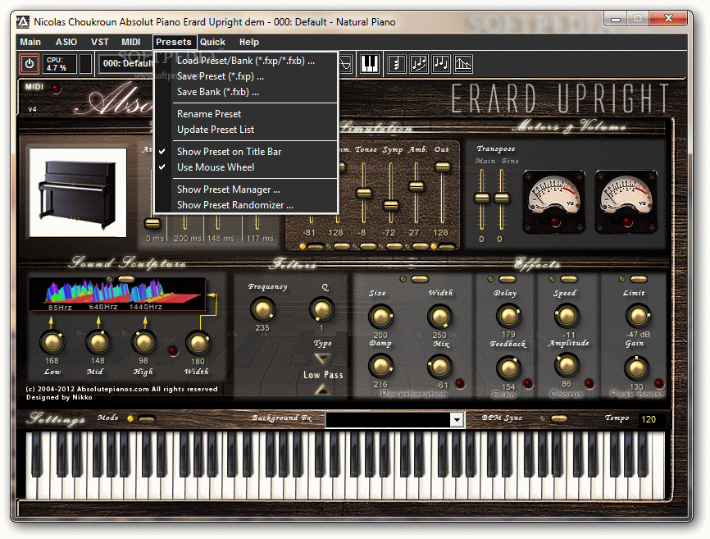
Task: Click the filter Frequency knob
Action: click(262, 309)
